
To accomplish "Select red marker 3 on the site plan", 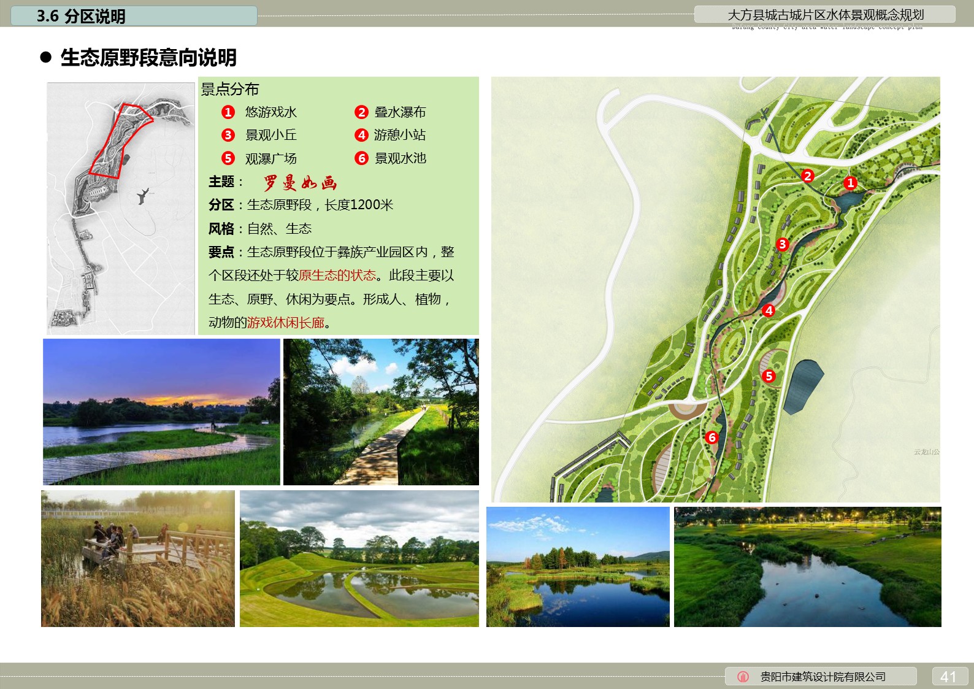I will tap(782, 244).
